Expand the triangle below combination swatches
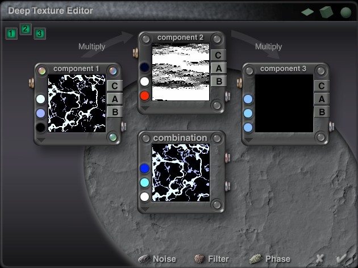The width and height of the screenshot is (358, 268). 144,208
